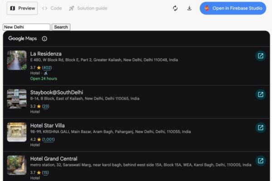272x181 pixels.
Task: Open Hotel Star Villa 1,001 reviews link
Action: [49, 139]
